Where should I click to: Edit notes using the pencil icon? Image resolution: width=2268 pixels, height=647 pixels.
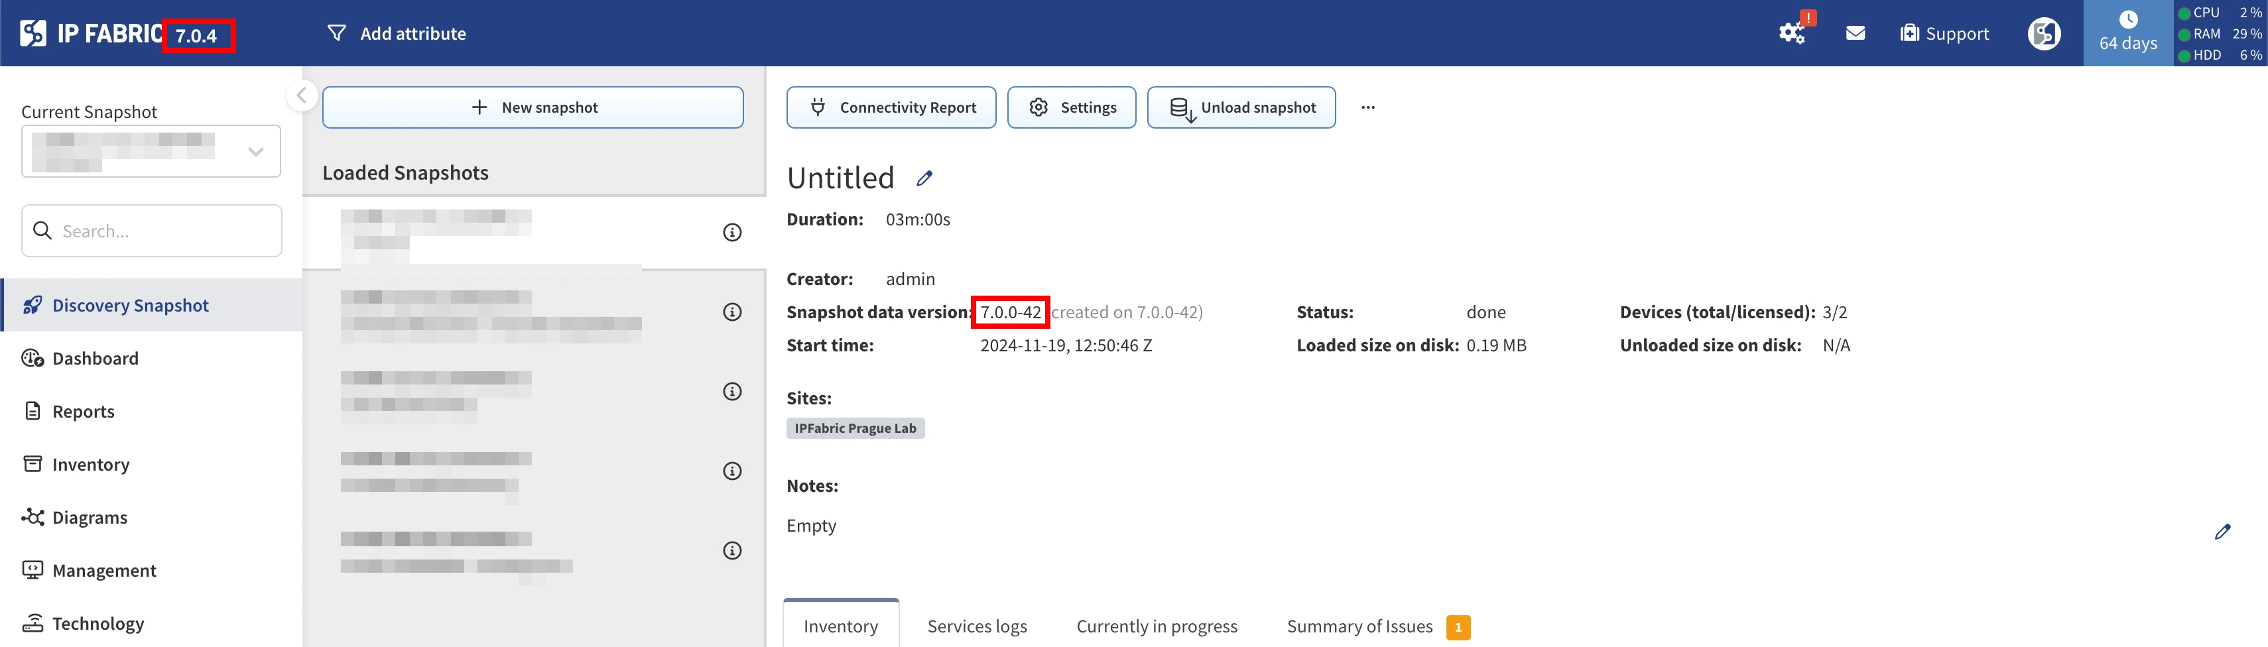2222,532
